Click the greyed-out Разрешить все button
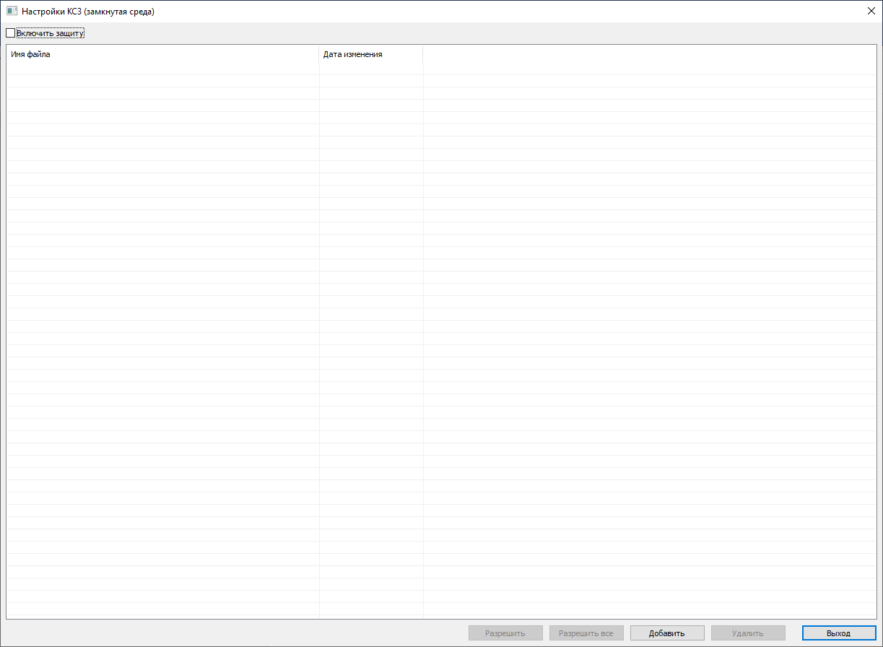 (586, 633)
